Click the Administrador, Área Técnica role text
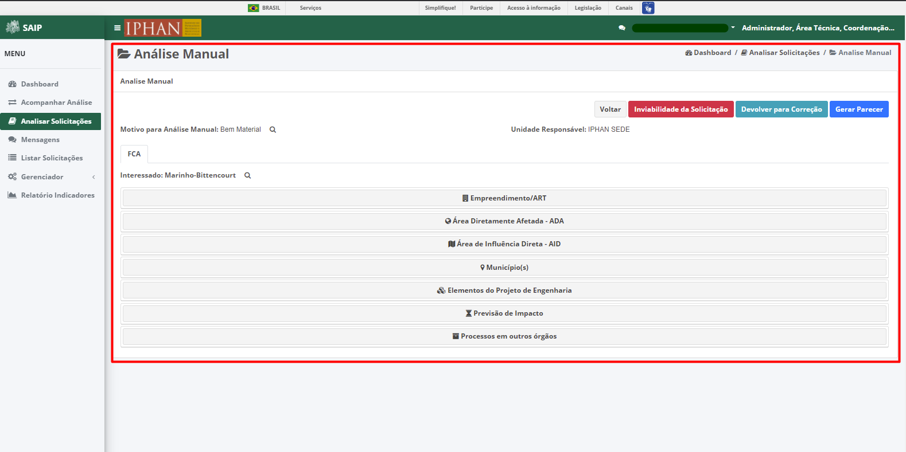 coord(818,28)
